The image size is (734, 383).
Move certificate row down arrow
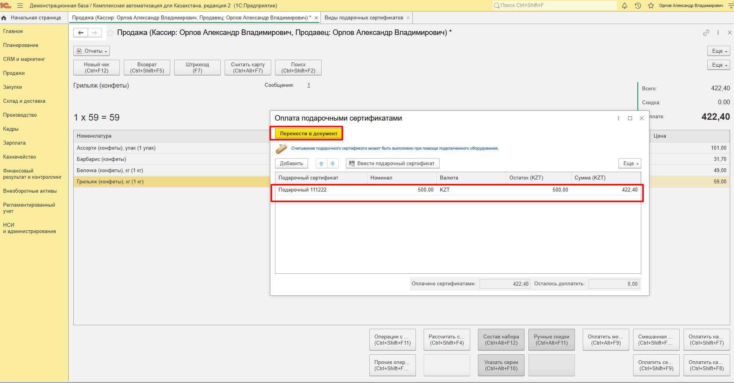click(333, 164)
